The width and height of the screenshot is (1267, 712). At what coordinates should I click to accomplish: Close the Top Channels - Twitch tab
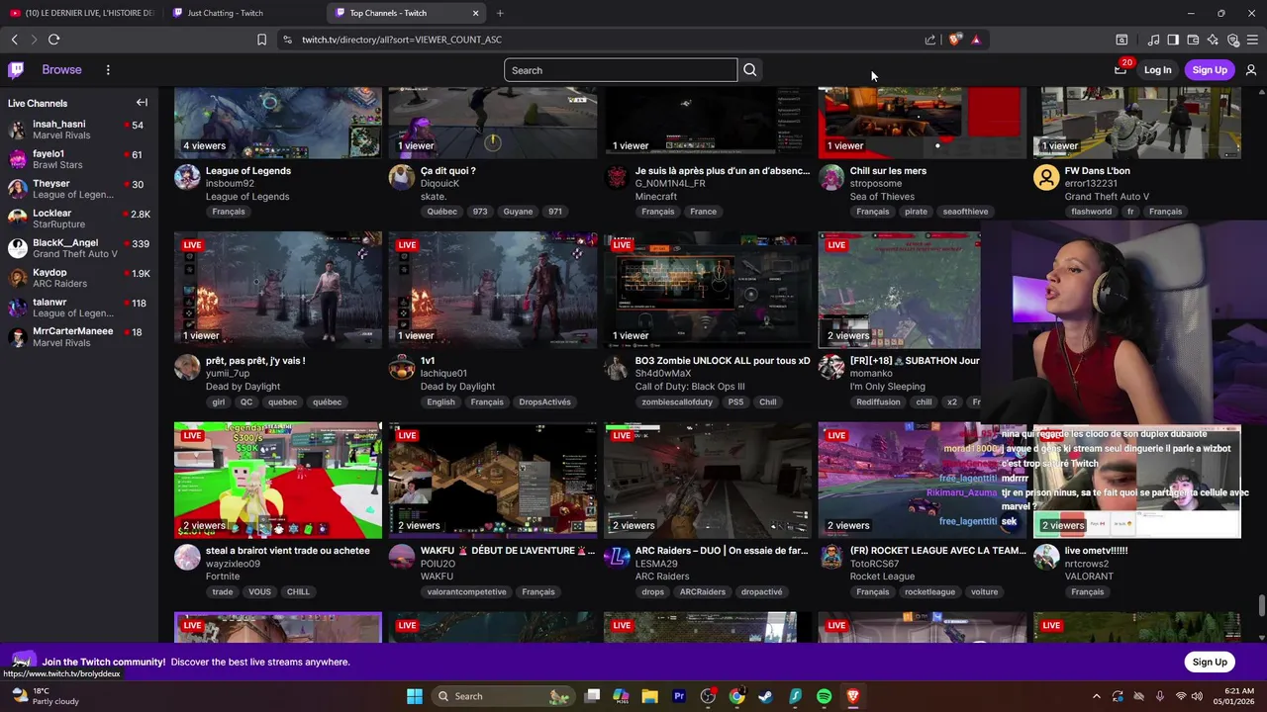coord(475,13)
